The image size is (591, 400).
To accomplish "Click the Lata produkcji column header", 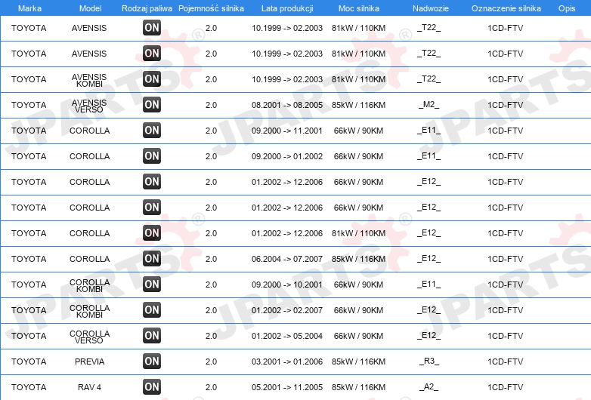I will [x=287, y=8].
